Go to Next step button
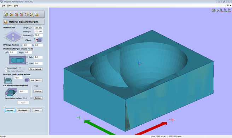The image size is (232, 138). pos(37,110)
